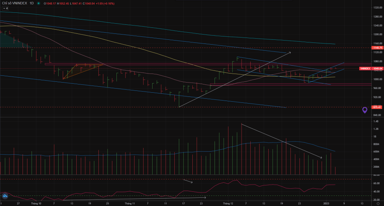Click the 60.00 level on the RSI scale
Screen dimensions: 384x206
[376, 183]
